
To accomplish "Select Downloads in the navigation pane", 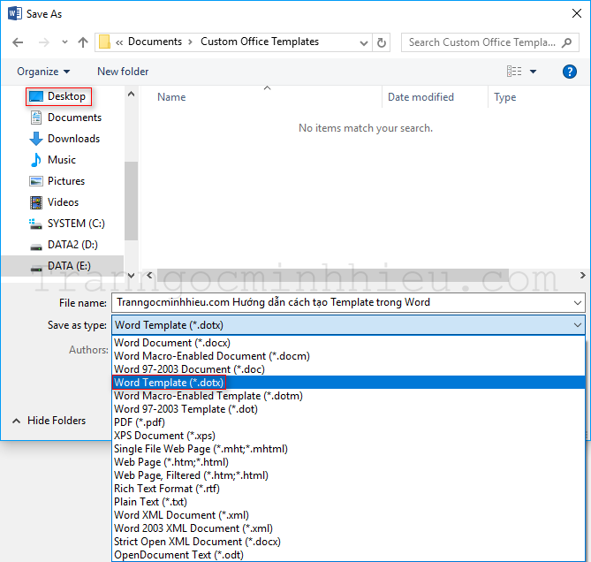I will pyautogui.click(x=73, y=139).
